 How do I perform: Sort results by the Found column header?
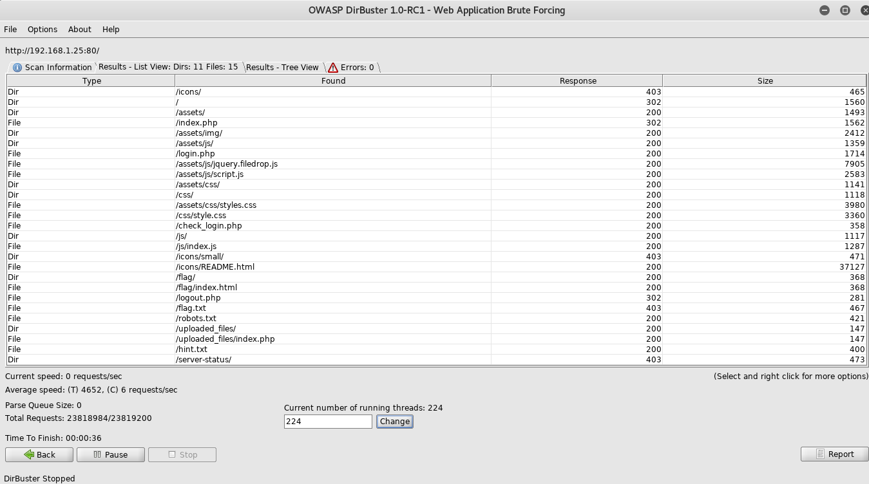click(333, 81)
